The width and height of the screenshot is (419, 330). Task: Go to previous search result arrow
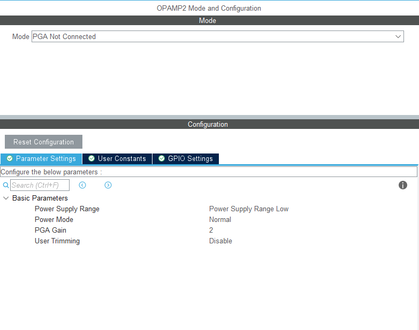(x=82, y=185)
